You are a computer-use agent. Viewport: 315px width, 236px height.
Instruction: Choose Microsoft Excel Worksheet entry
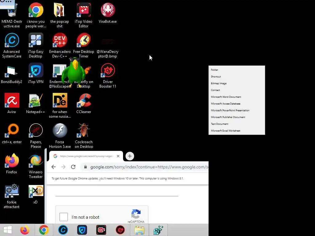click(237, 131)
